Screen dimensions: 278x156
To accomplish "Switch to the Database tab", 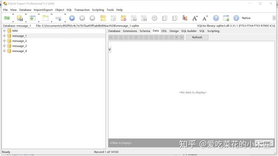I will [x=114, y=31].
